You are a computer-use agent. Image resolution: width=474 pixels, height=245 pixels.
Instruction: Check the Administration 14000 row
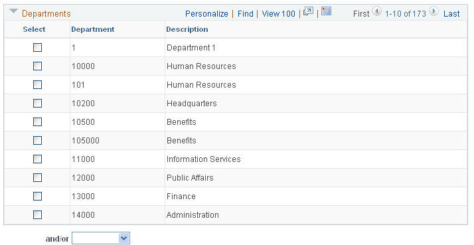(x=37, y=214)
